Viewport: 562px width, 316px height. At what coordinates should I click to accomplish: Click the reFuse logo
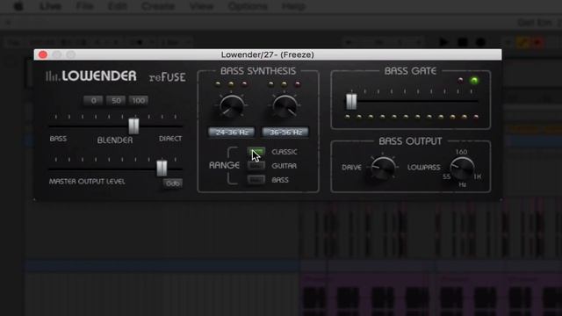[168, 77]
